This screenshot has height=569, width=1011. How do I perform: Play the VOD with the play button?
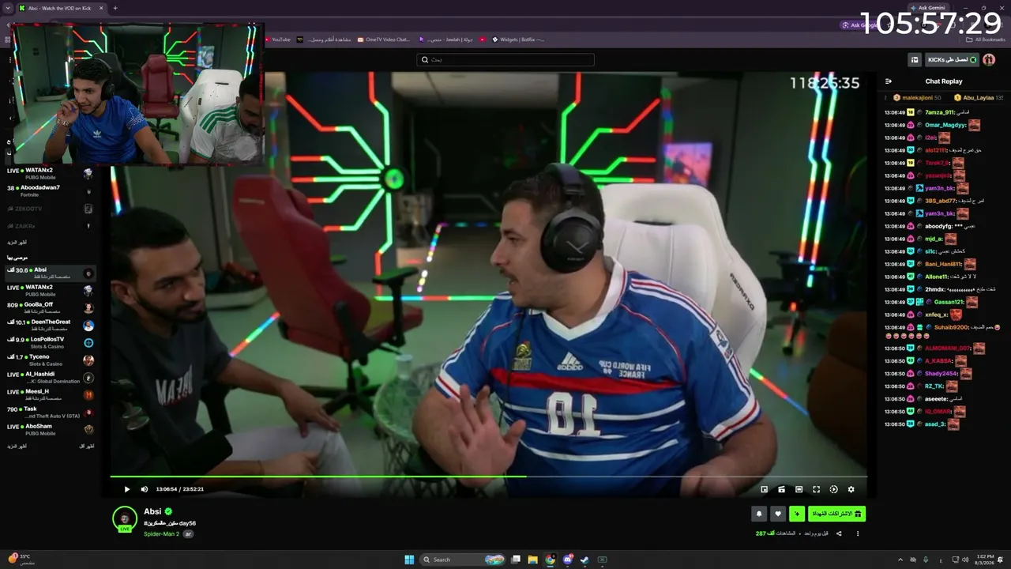coord(126,489)
